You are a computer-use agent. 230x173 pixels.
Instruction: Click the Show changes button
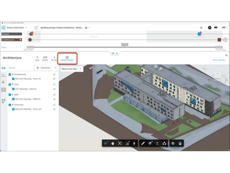pos(219,60)
